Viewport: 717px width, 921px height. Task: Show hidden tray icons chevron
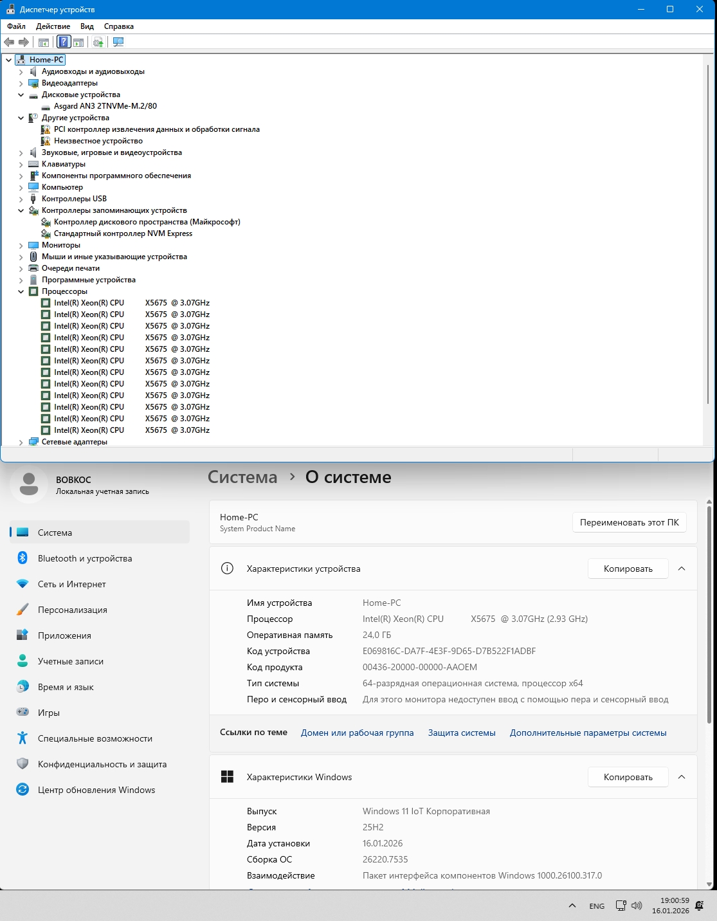coord(572,906)
